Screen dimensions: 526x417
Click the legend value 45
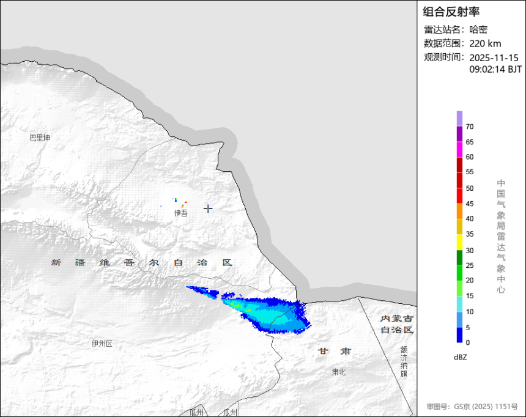pos(470,204)
